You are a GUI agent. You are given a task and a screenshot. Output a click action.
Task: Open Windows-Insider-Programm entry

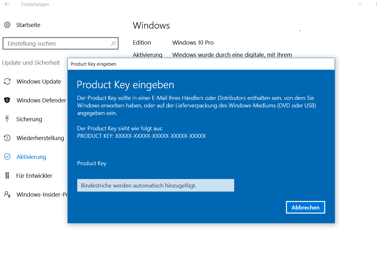click(x=42, y=194)
